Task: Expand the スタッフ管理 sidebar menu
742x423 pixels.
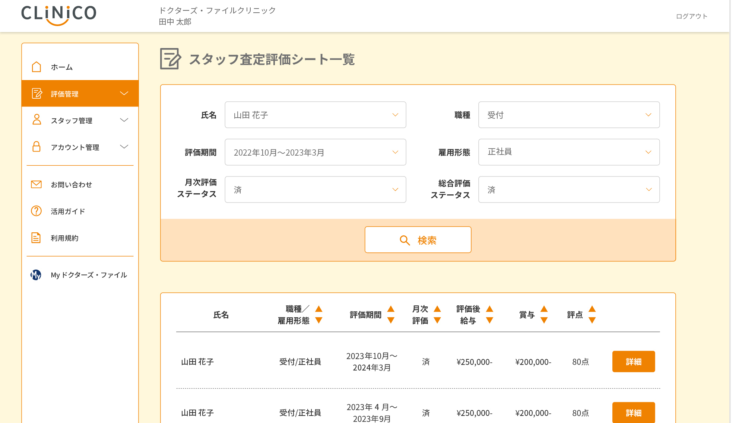Action: [124, 120]
